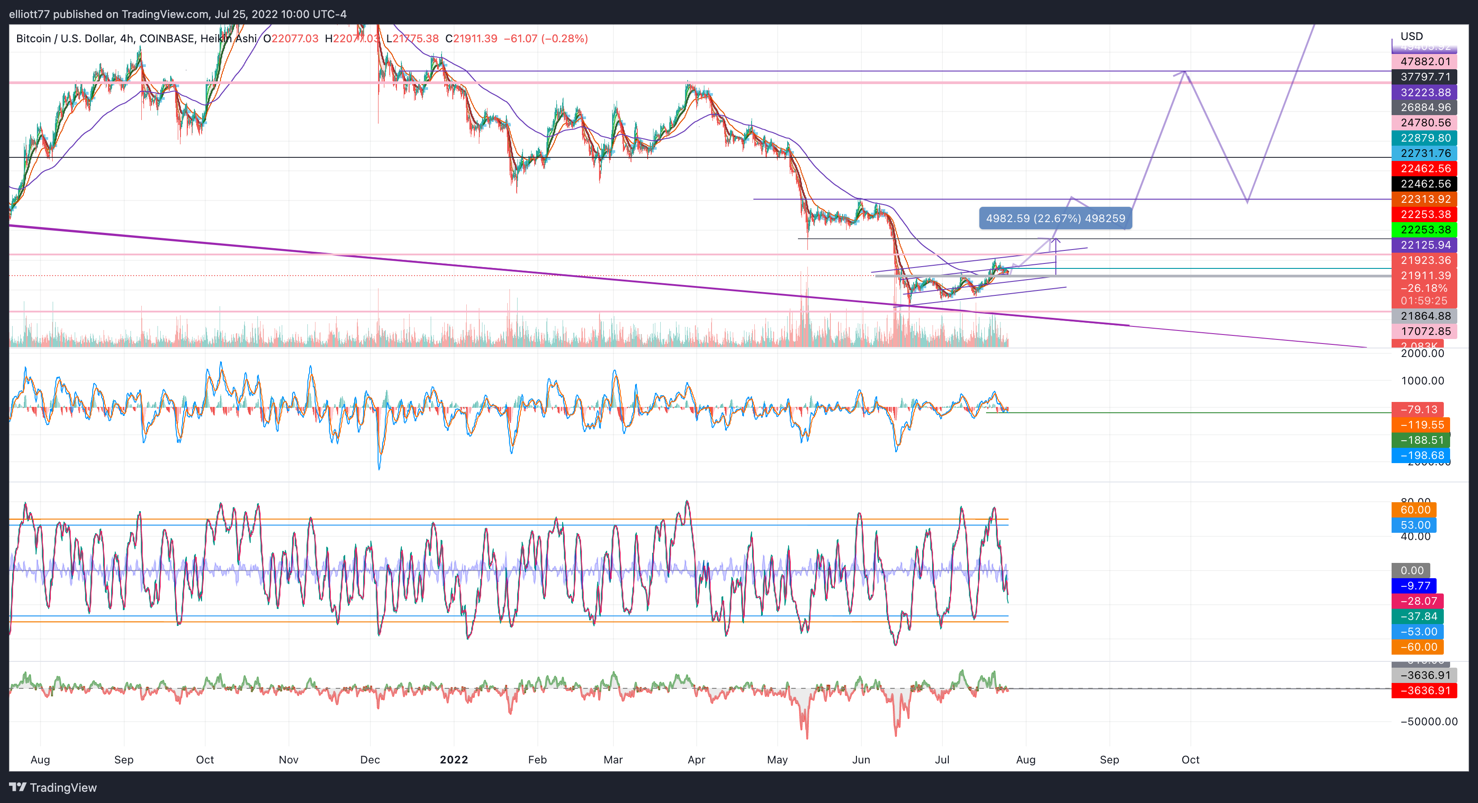The height and width of the screenshot is (803, 1478).
Task: Click the Dec label on time axis
Action: [370, 760]
